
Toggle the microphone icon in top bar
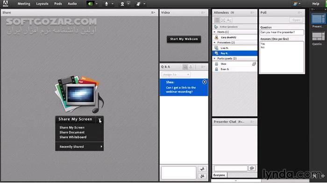pos(107,4)
